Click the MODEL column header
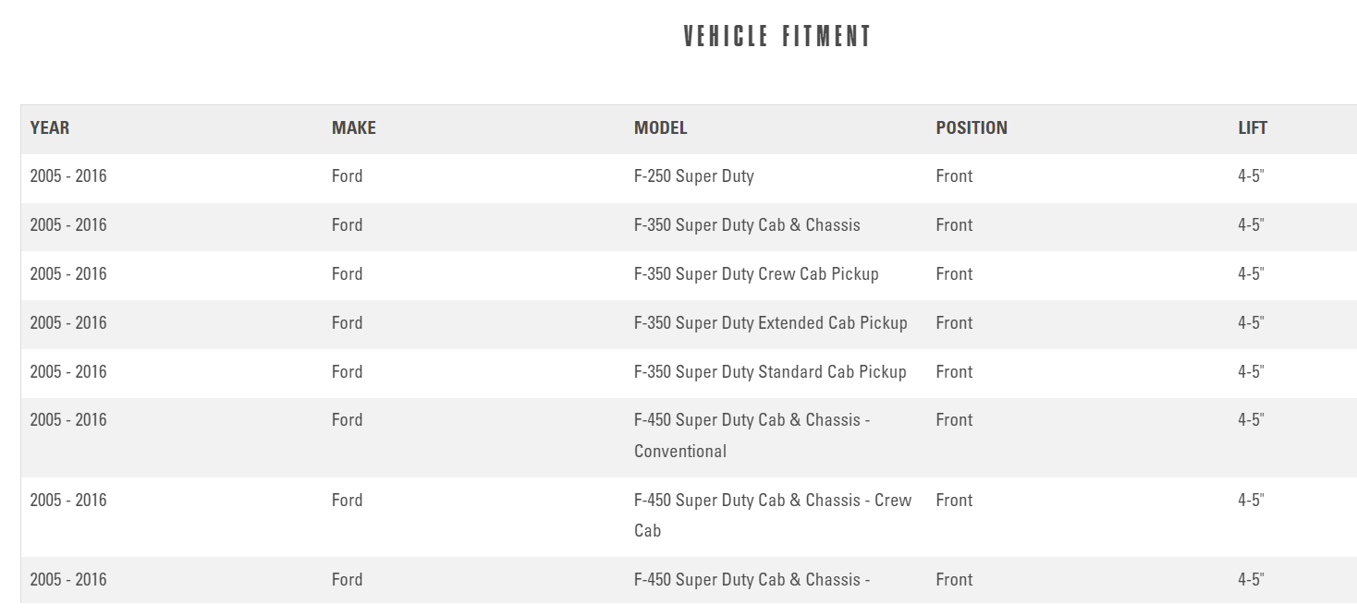 pos(660,128)
